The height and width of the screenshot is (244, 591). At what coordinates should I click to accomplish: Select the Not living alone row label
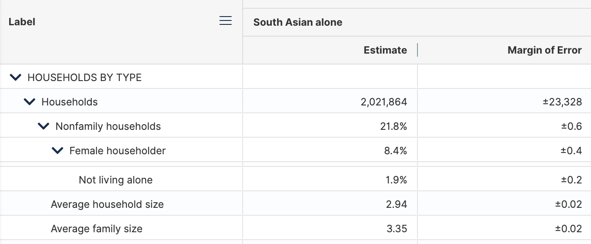[116, 180]
